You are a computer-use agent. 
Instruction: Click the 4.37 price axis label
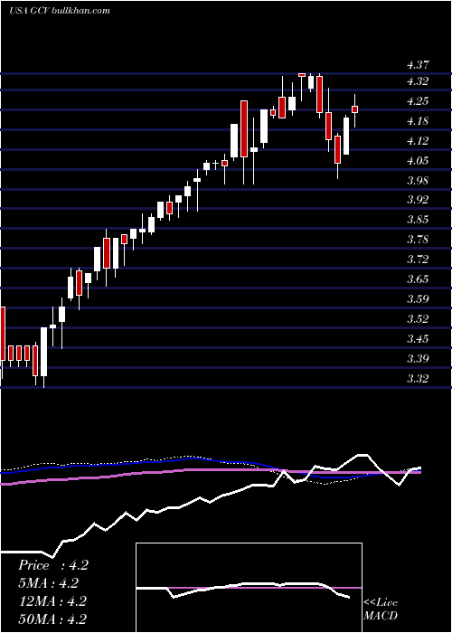click(418, 65)
